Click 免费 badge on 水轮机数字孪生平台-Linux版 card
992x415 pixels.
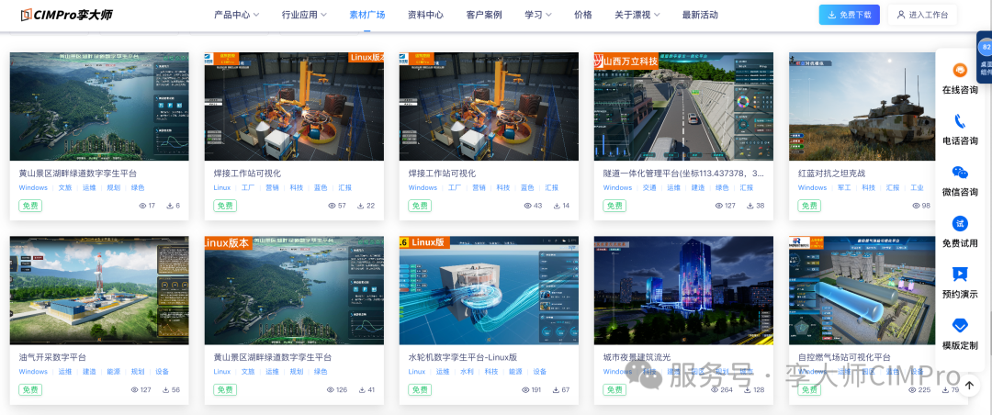click(420, 389)
